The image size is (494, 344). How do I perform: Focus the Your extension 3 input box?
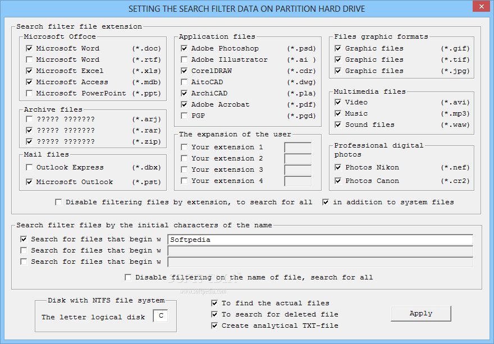coord(298,170)
